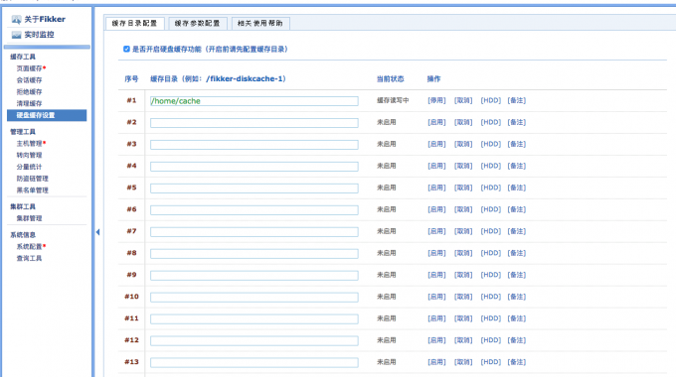Click [停用] for cache directory #1
676x377 pixels.
[436, 100]
